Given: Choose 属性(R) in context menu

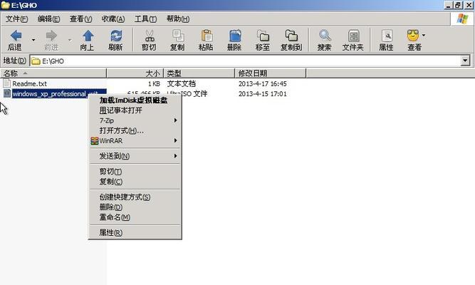Looking at the screenshot, I should (x=135, y=232).
